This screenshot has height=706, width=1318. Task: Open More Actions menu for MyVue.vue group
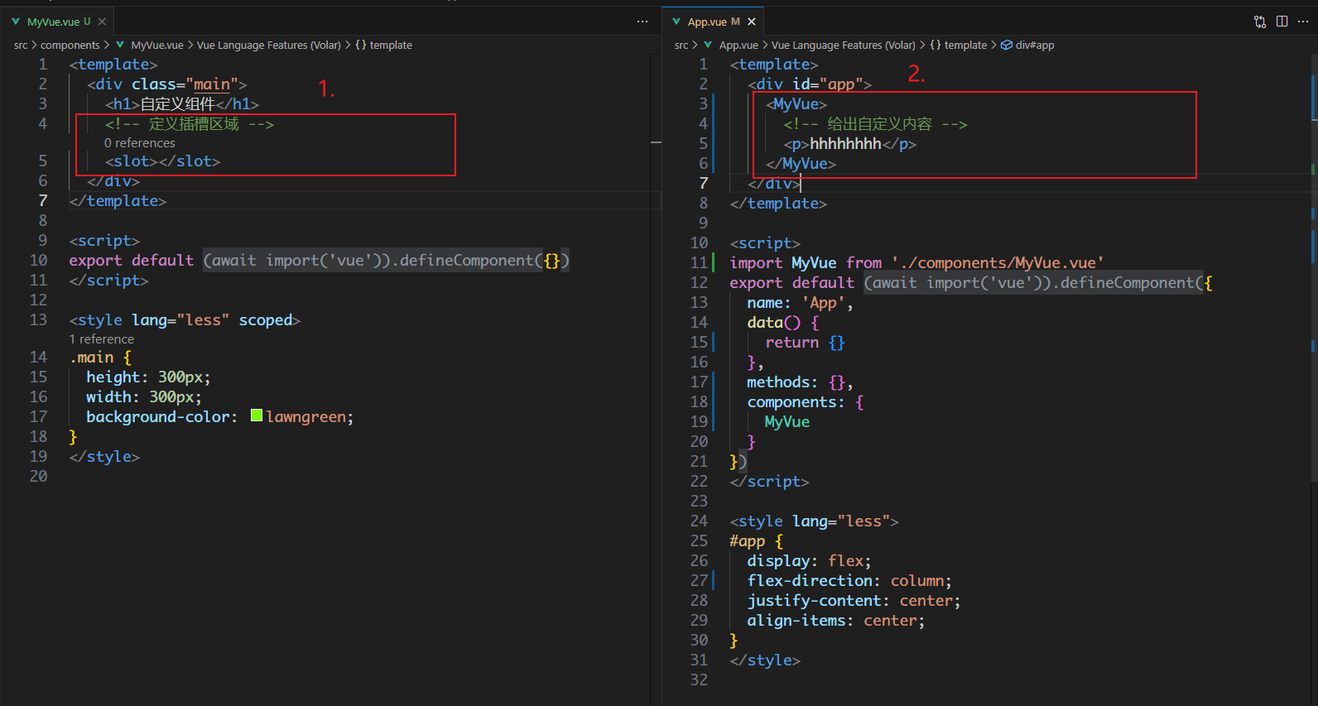point(642,22)
